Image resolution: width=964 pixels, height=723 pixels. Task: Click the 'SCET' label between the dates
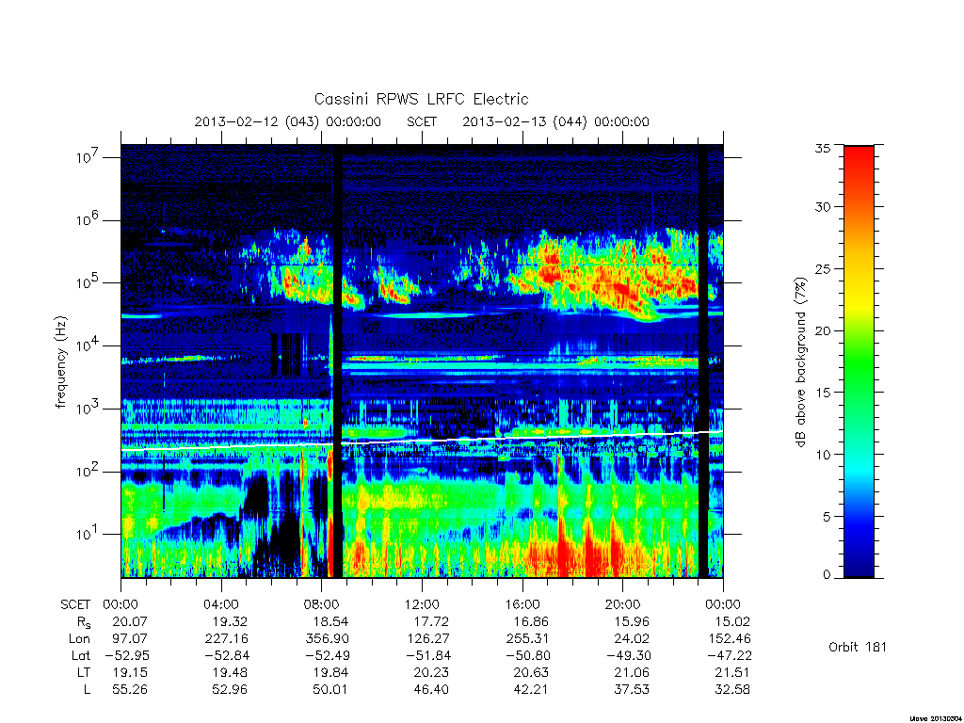[422, 121]
